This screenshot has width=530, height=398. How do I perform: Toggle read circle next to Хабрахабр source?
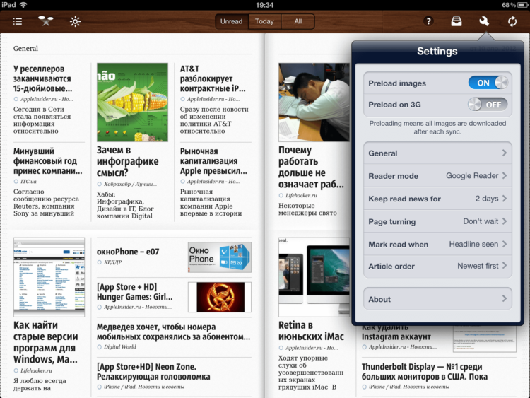point(100,185)
